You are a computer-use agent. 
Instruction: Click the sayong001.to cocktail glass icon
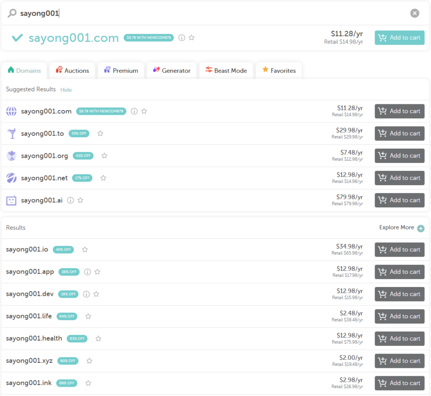pos(11,133)
